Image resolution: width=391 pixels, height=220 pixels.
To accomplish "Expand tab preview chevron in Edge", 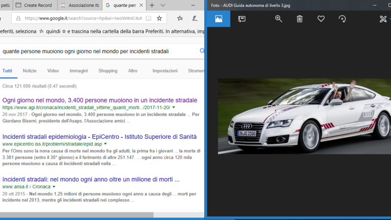I will pyautogui.click(x=163, y=5).
